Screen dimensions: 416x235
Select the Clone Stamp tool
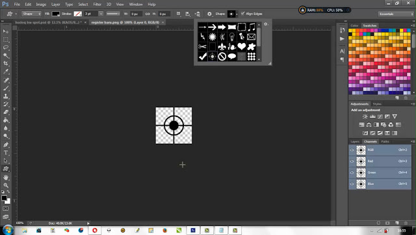[x=6, y=96]
